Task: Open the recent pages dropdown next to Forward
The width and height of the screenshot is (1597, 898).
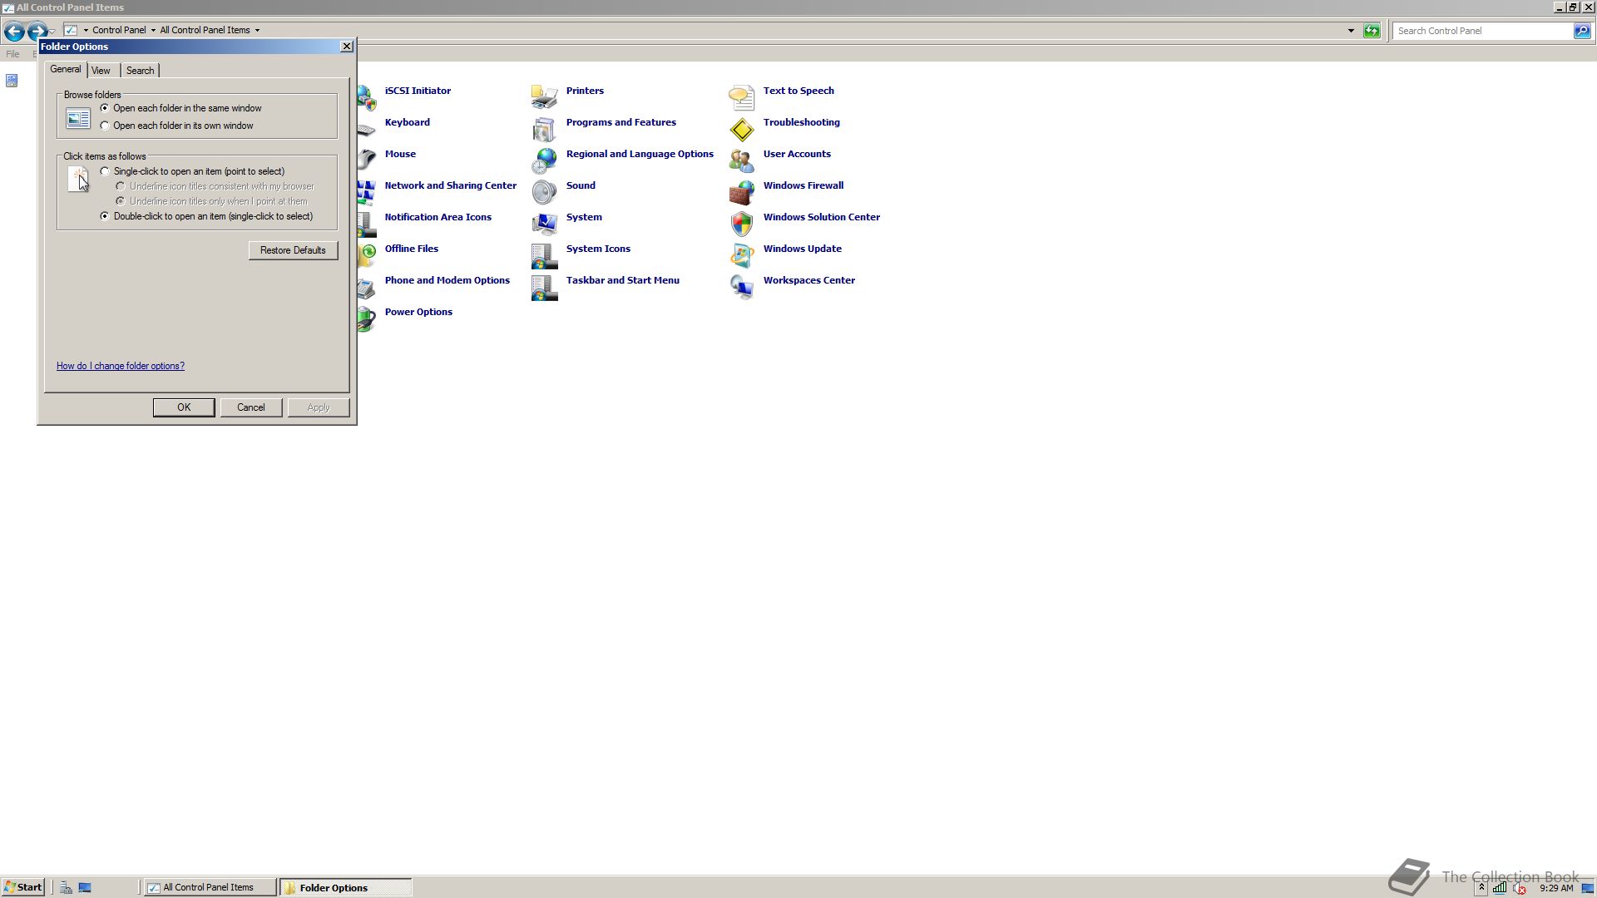Action: click(52, 32)
